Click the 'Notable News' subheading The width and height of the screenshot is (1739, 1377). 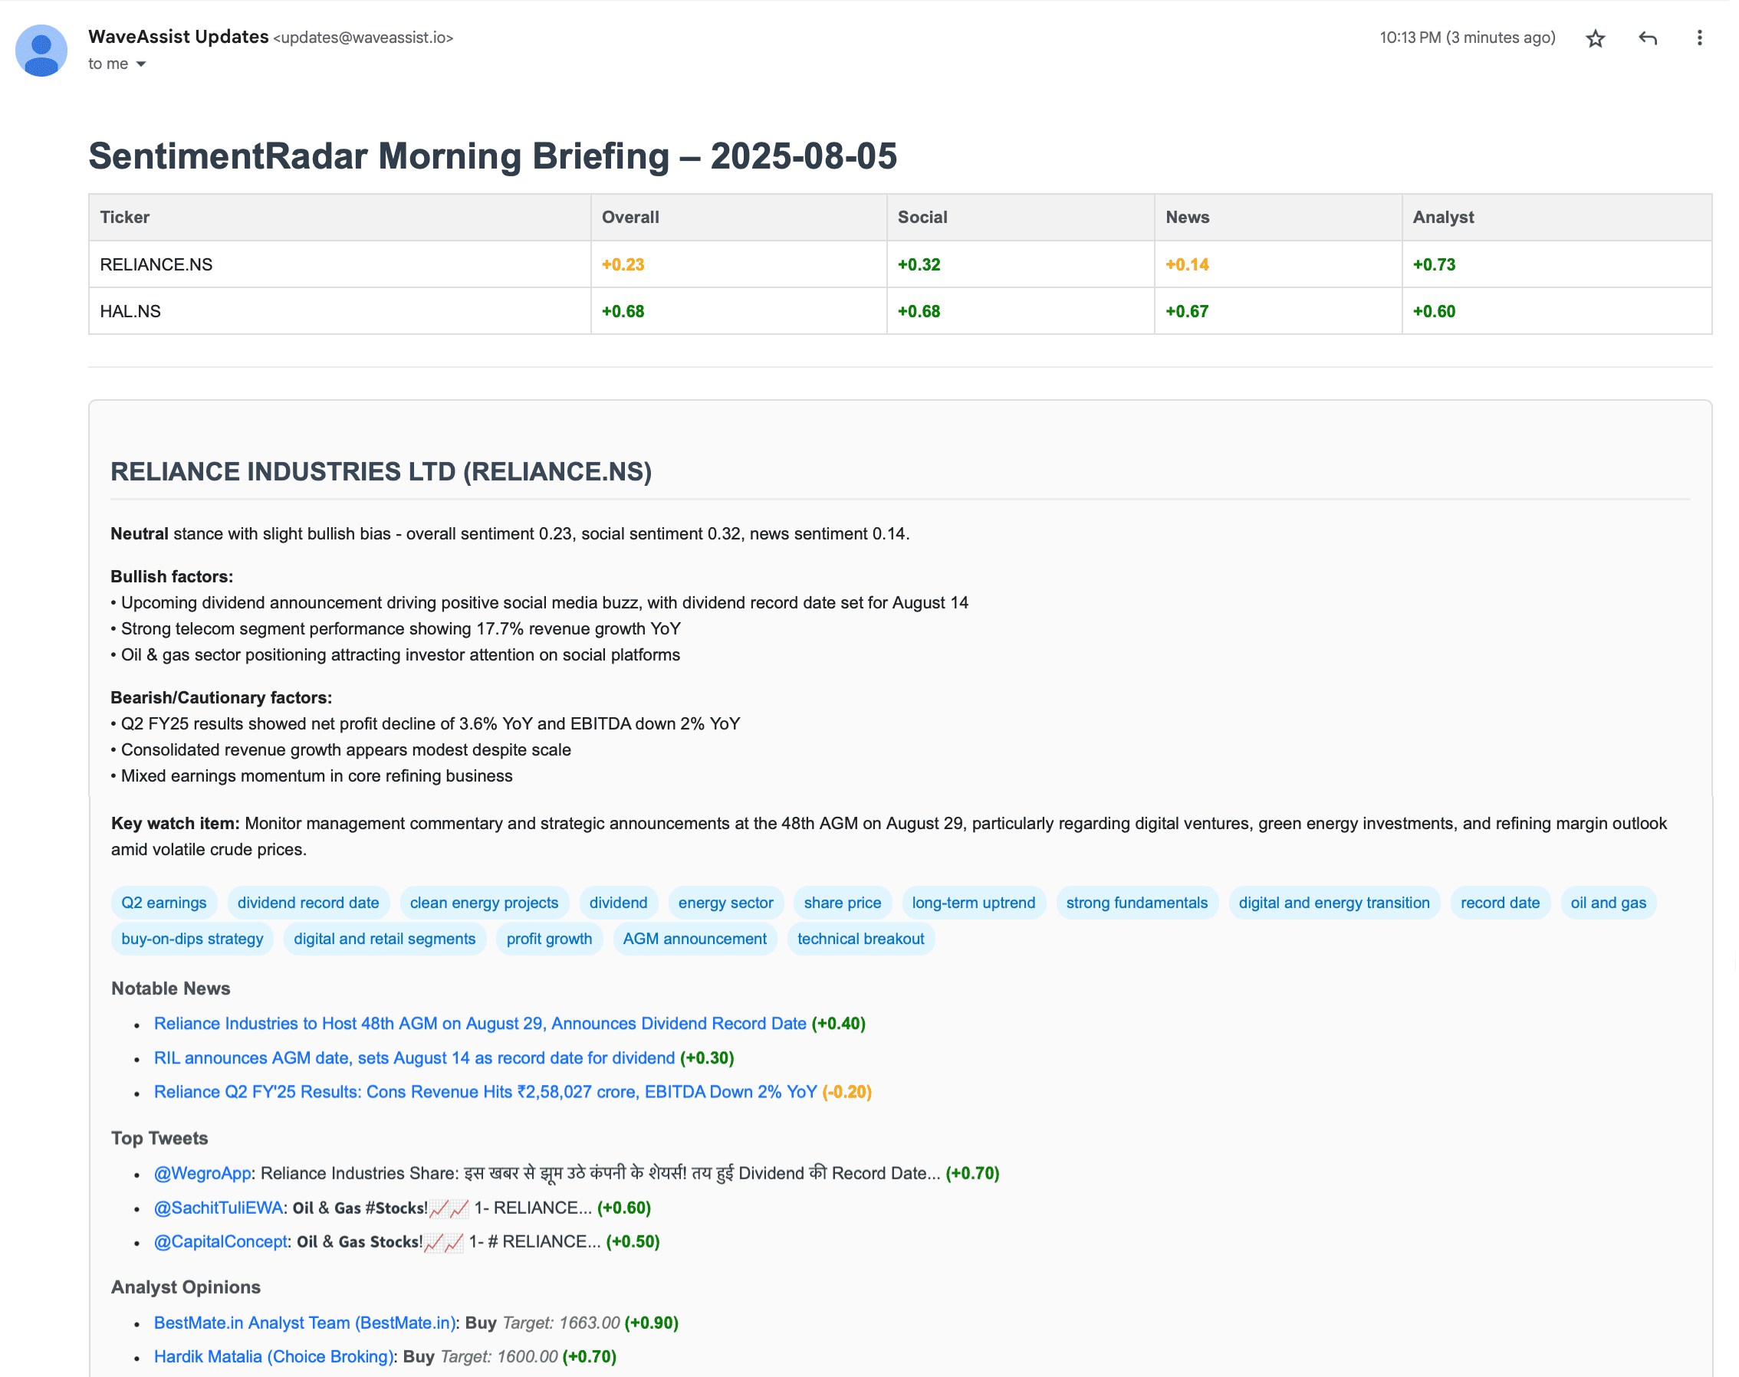point(170,988)
